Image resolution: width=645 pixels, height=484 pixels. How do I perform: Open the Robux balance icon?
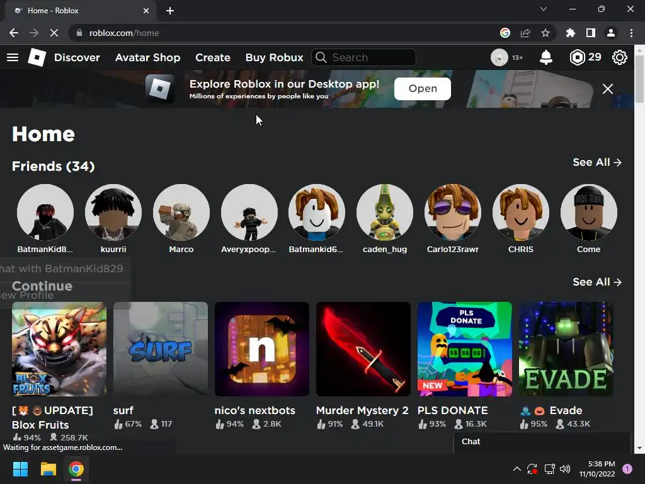click(x=577, y=57)
